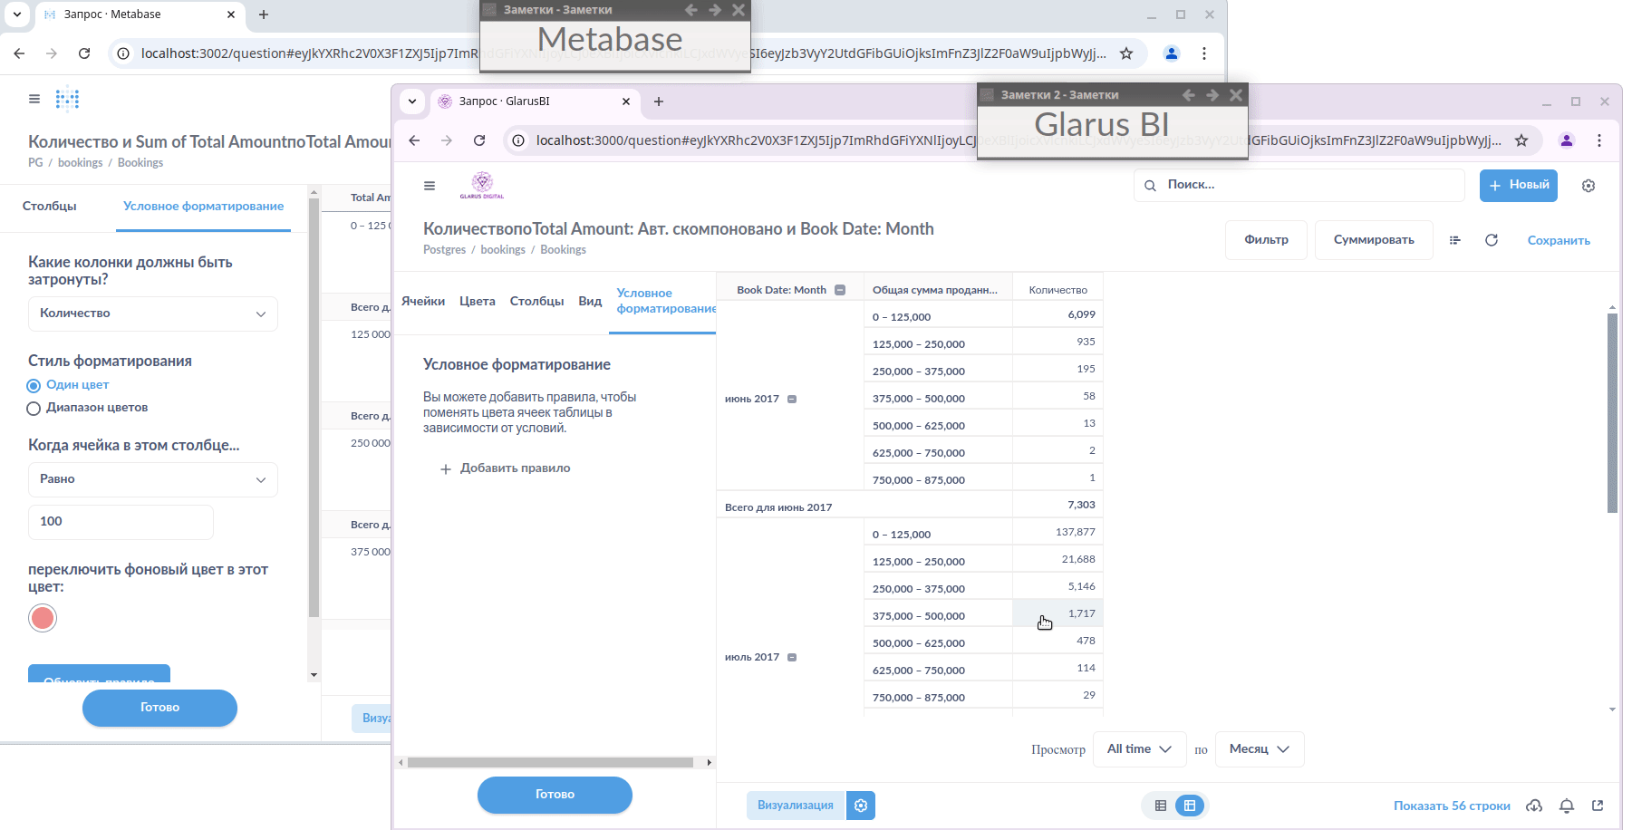The height and width of the screenshot is (830, 1632).
Task: Pick the red background color swatch
Action: pos(43,618)
